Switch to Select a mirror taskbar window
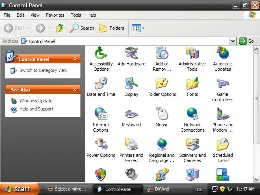 tap(67, 189)
